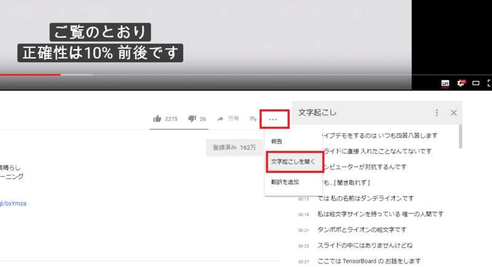The width and height of the screenshot is (492, 267).
Task: Click the share arrow icon
Action: click(x=220, y=119)
